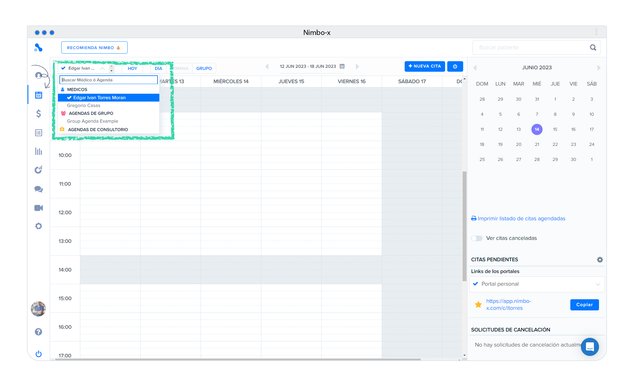Open the chat messages sidebar icon

(39, 189)
